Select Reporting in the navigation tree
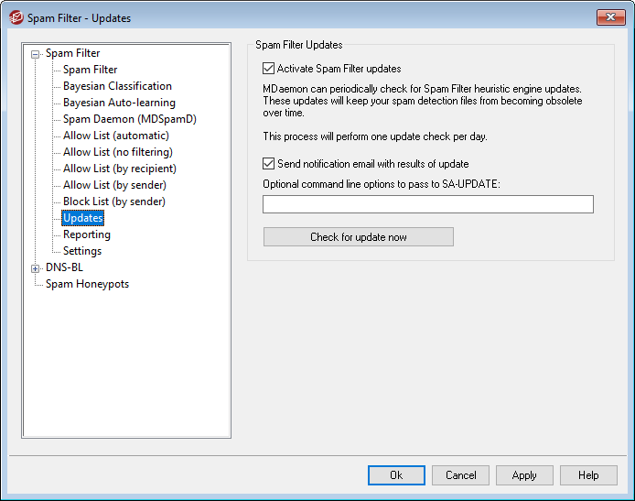The width and height of the screenshot is (635, 501). click(x=86, y=234)
